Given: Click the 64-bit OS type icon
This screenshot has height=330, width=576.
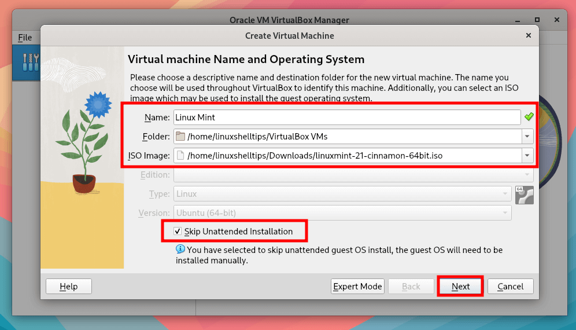Looking at the screenshot, I should pos(524,195).
